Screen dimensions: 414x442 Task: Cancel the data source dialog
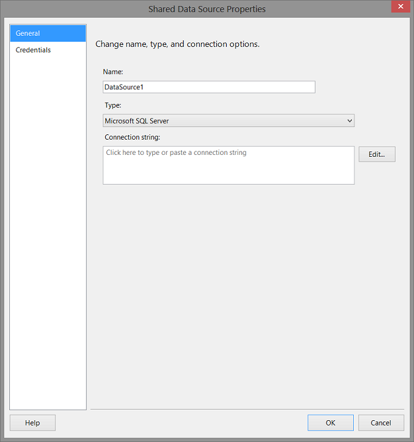pyautogui.click(x=381, y=423)
